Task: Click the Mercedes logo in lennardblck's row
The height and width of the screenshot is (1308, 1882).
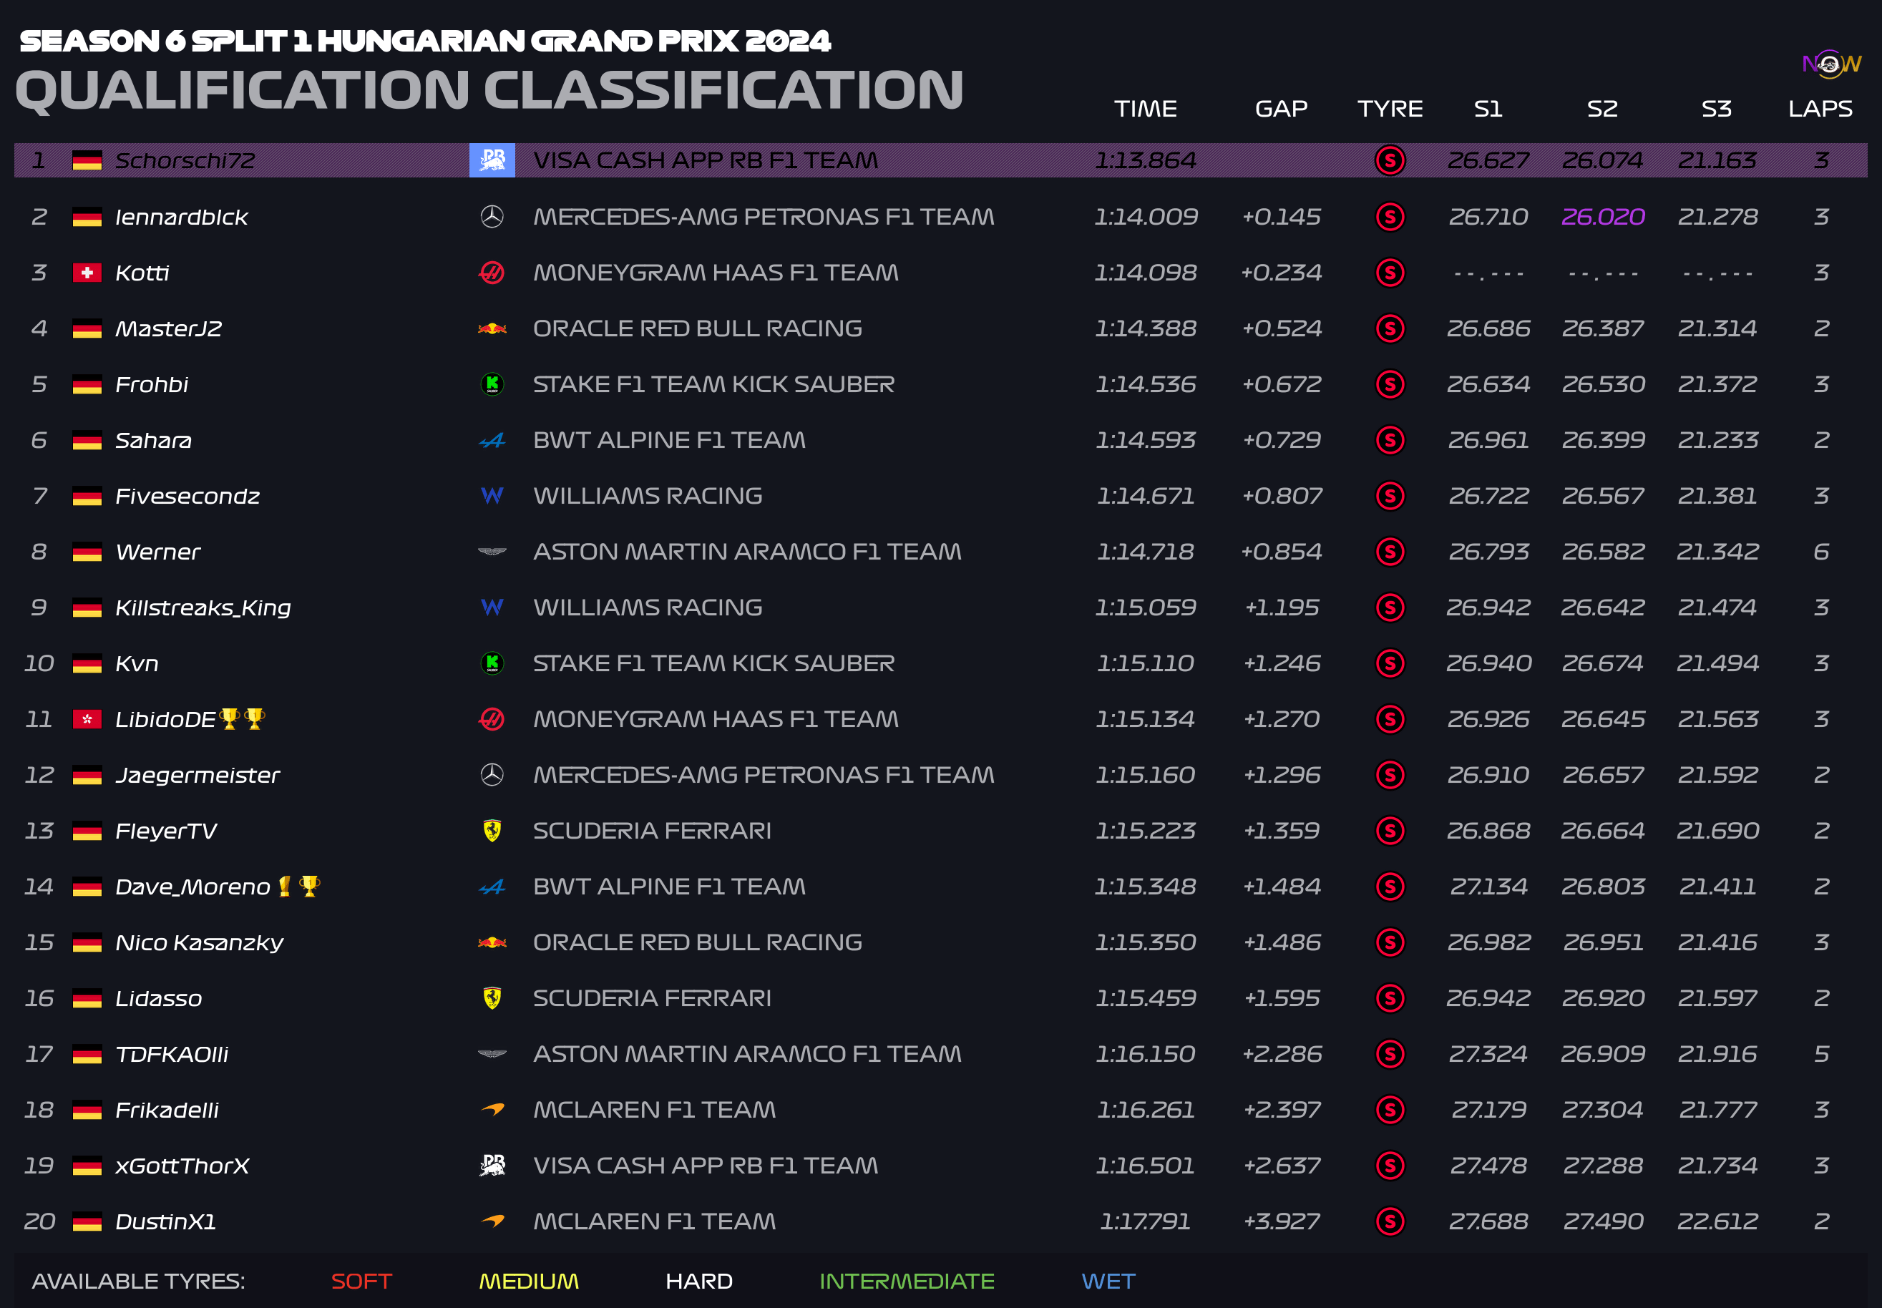Action: (492, 216)
